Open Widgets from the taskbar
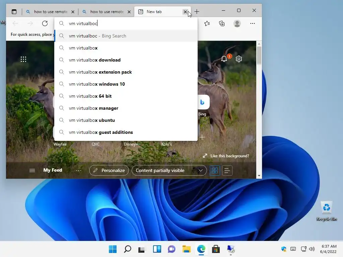343x257 pixels. coord(157,249)
